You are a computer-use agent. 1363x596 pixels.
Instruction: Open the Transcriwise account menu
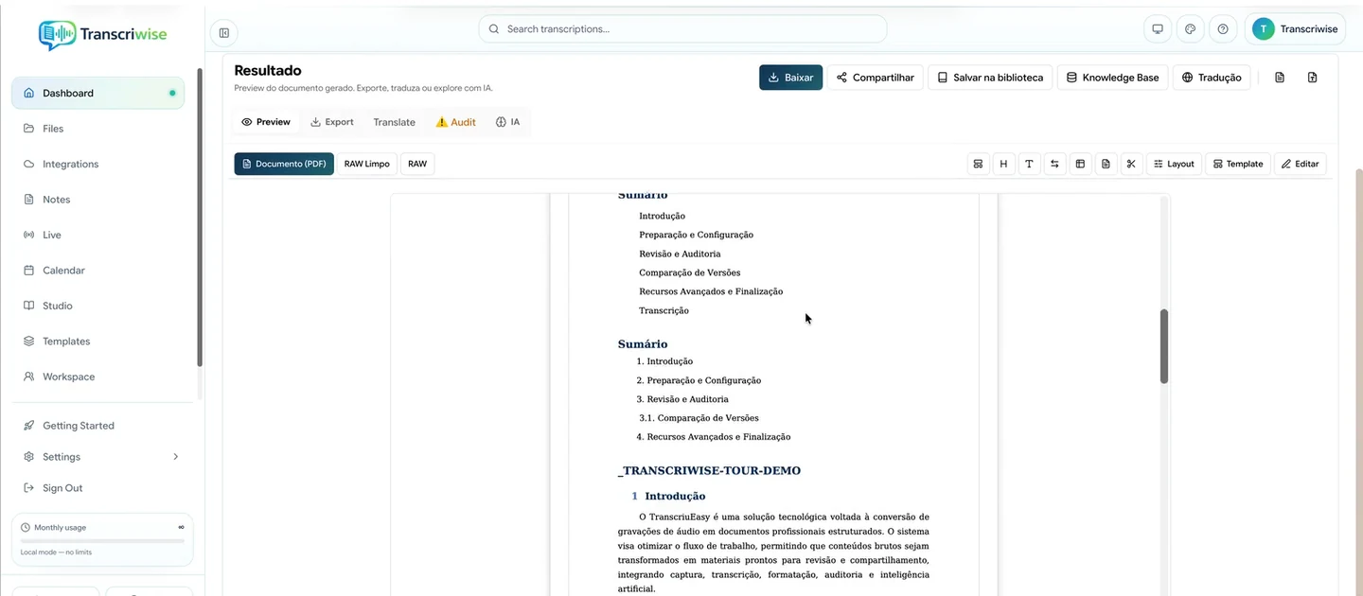tap(1295, 29)
